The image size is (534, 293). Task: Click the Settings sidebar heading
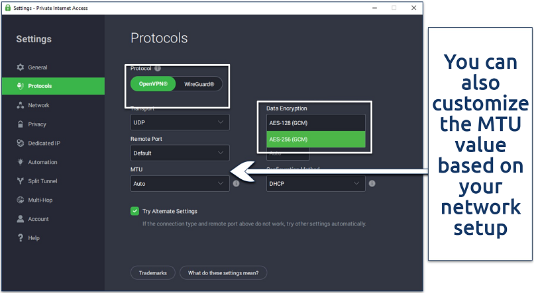[x=34, y=39]
